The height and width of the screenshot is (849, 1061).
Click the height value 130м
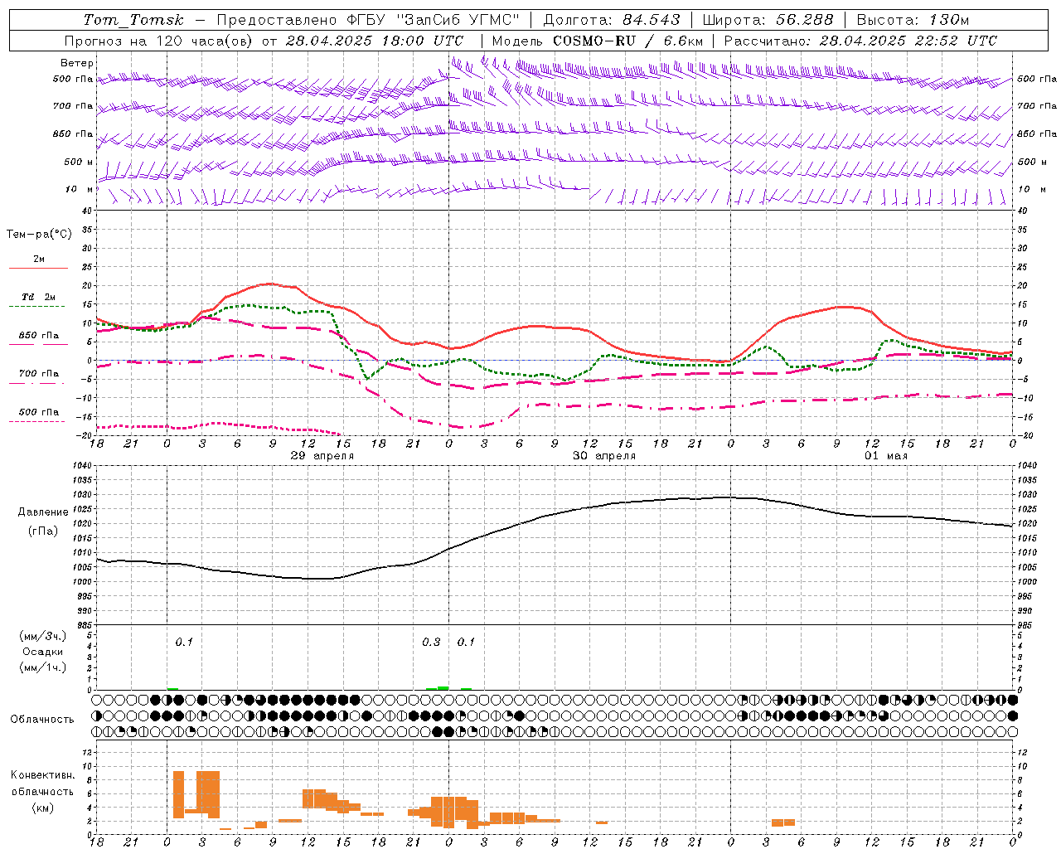(949, 20)
